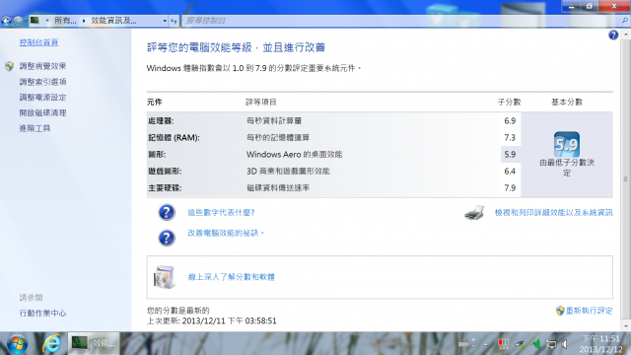The width and height of the screenshot is (631, 355).
Task: Open the Windows Start orb
Action: coord(17,344)
